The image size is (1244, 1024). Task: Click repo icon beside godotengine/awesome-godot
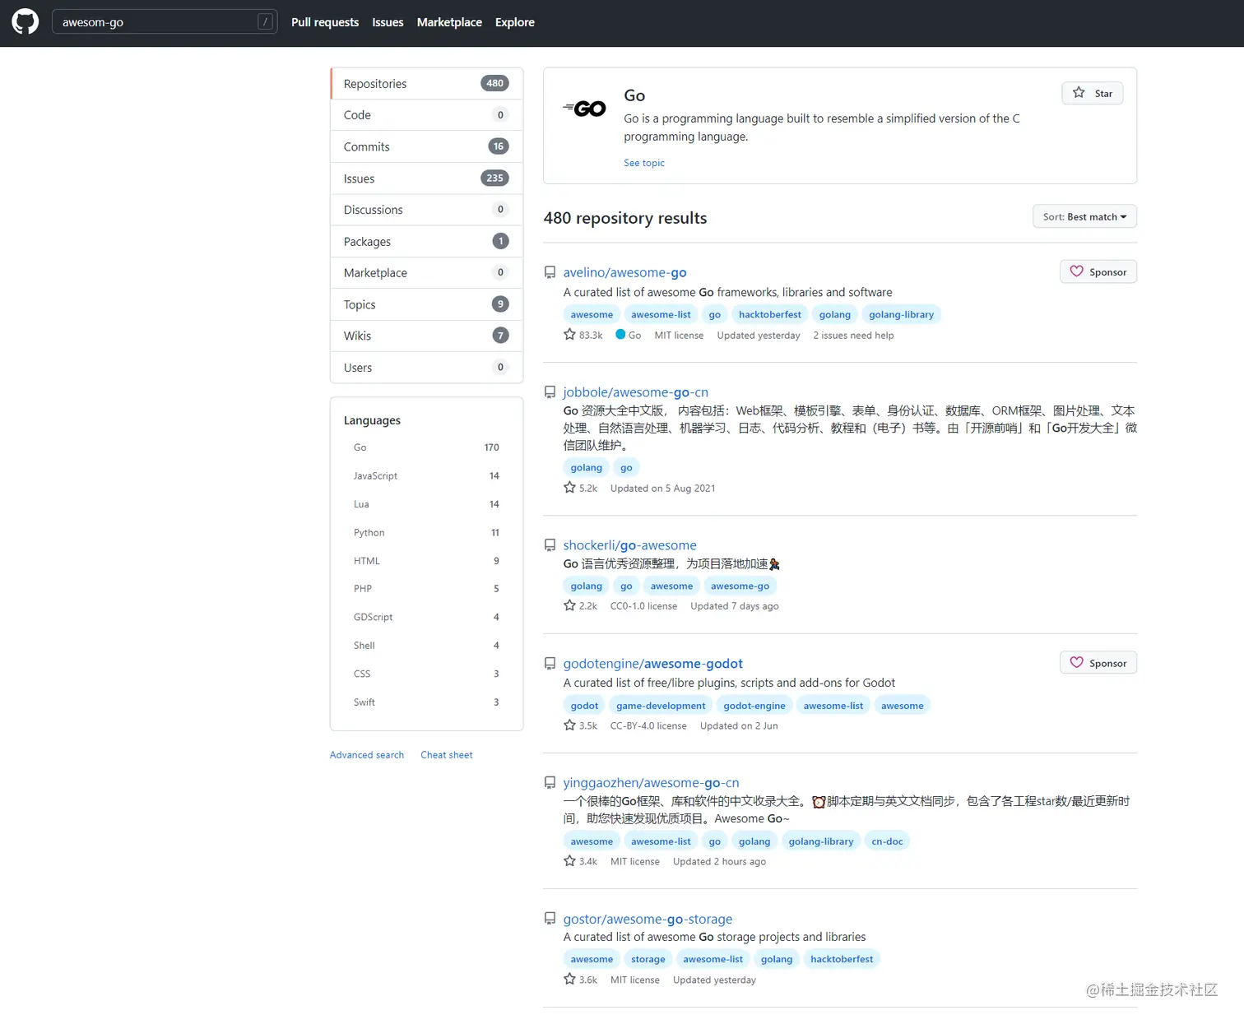[x=550, y=664]
